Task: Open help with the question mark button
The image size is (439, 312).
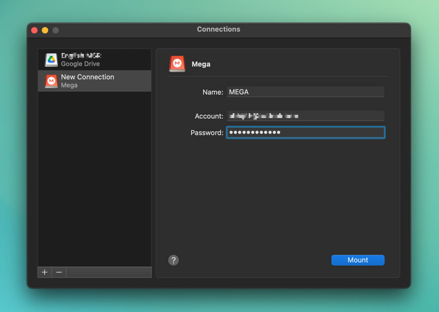Action: point(174,260)
